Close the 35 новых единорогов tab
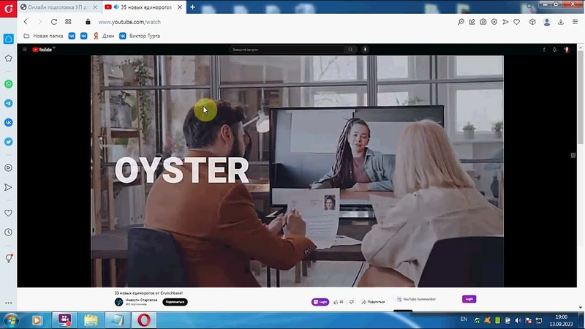The height and width of the screenshot is (329, 585). (180, 7)
